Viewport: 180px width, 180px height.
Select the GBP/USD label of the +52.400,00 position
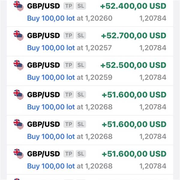(43, 6)
